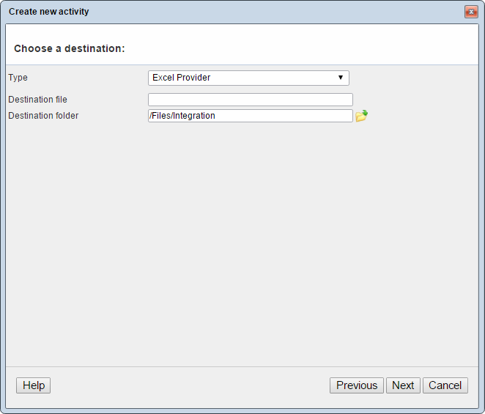
Task: Expand the Type dropdown arrow
Action: click(341, 78)
